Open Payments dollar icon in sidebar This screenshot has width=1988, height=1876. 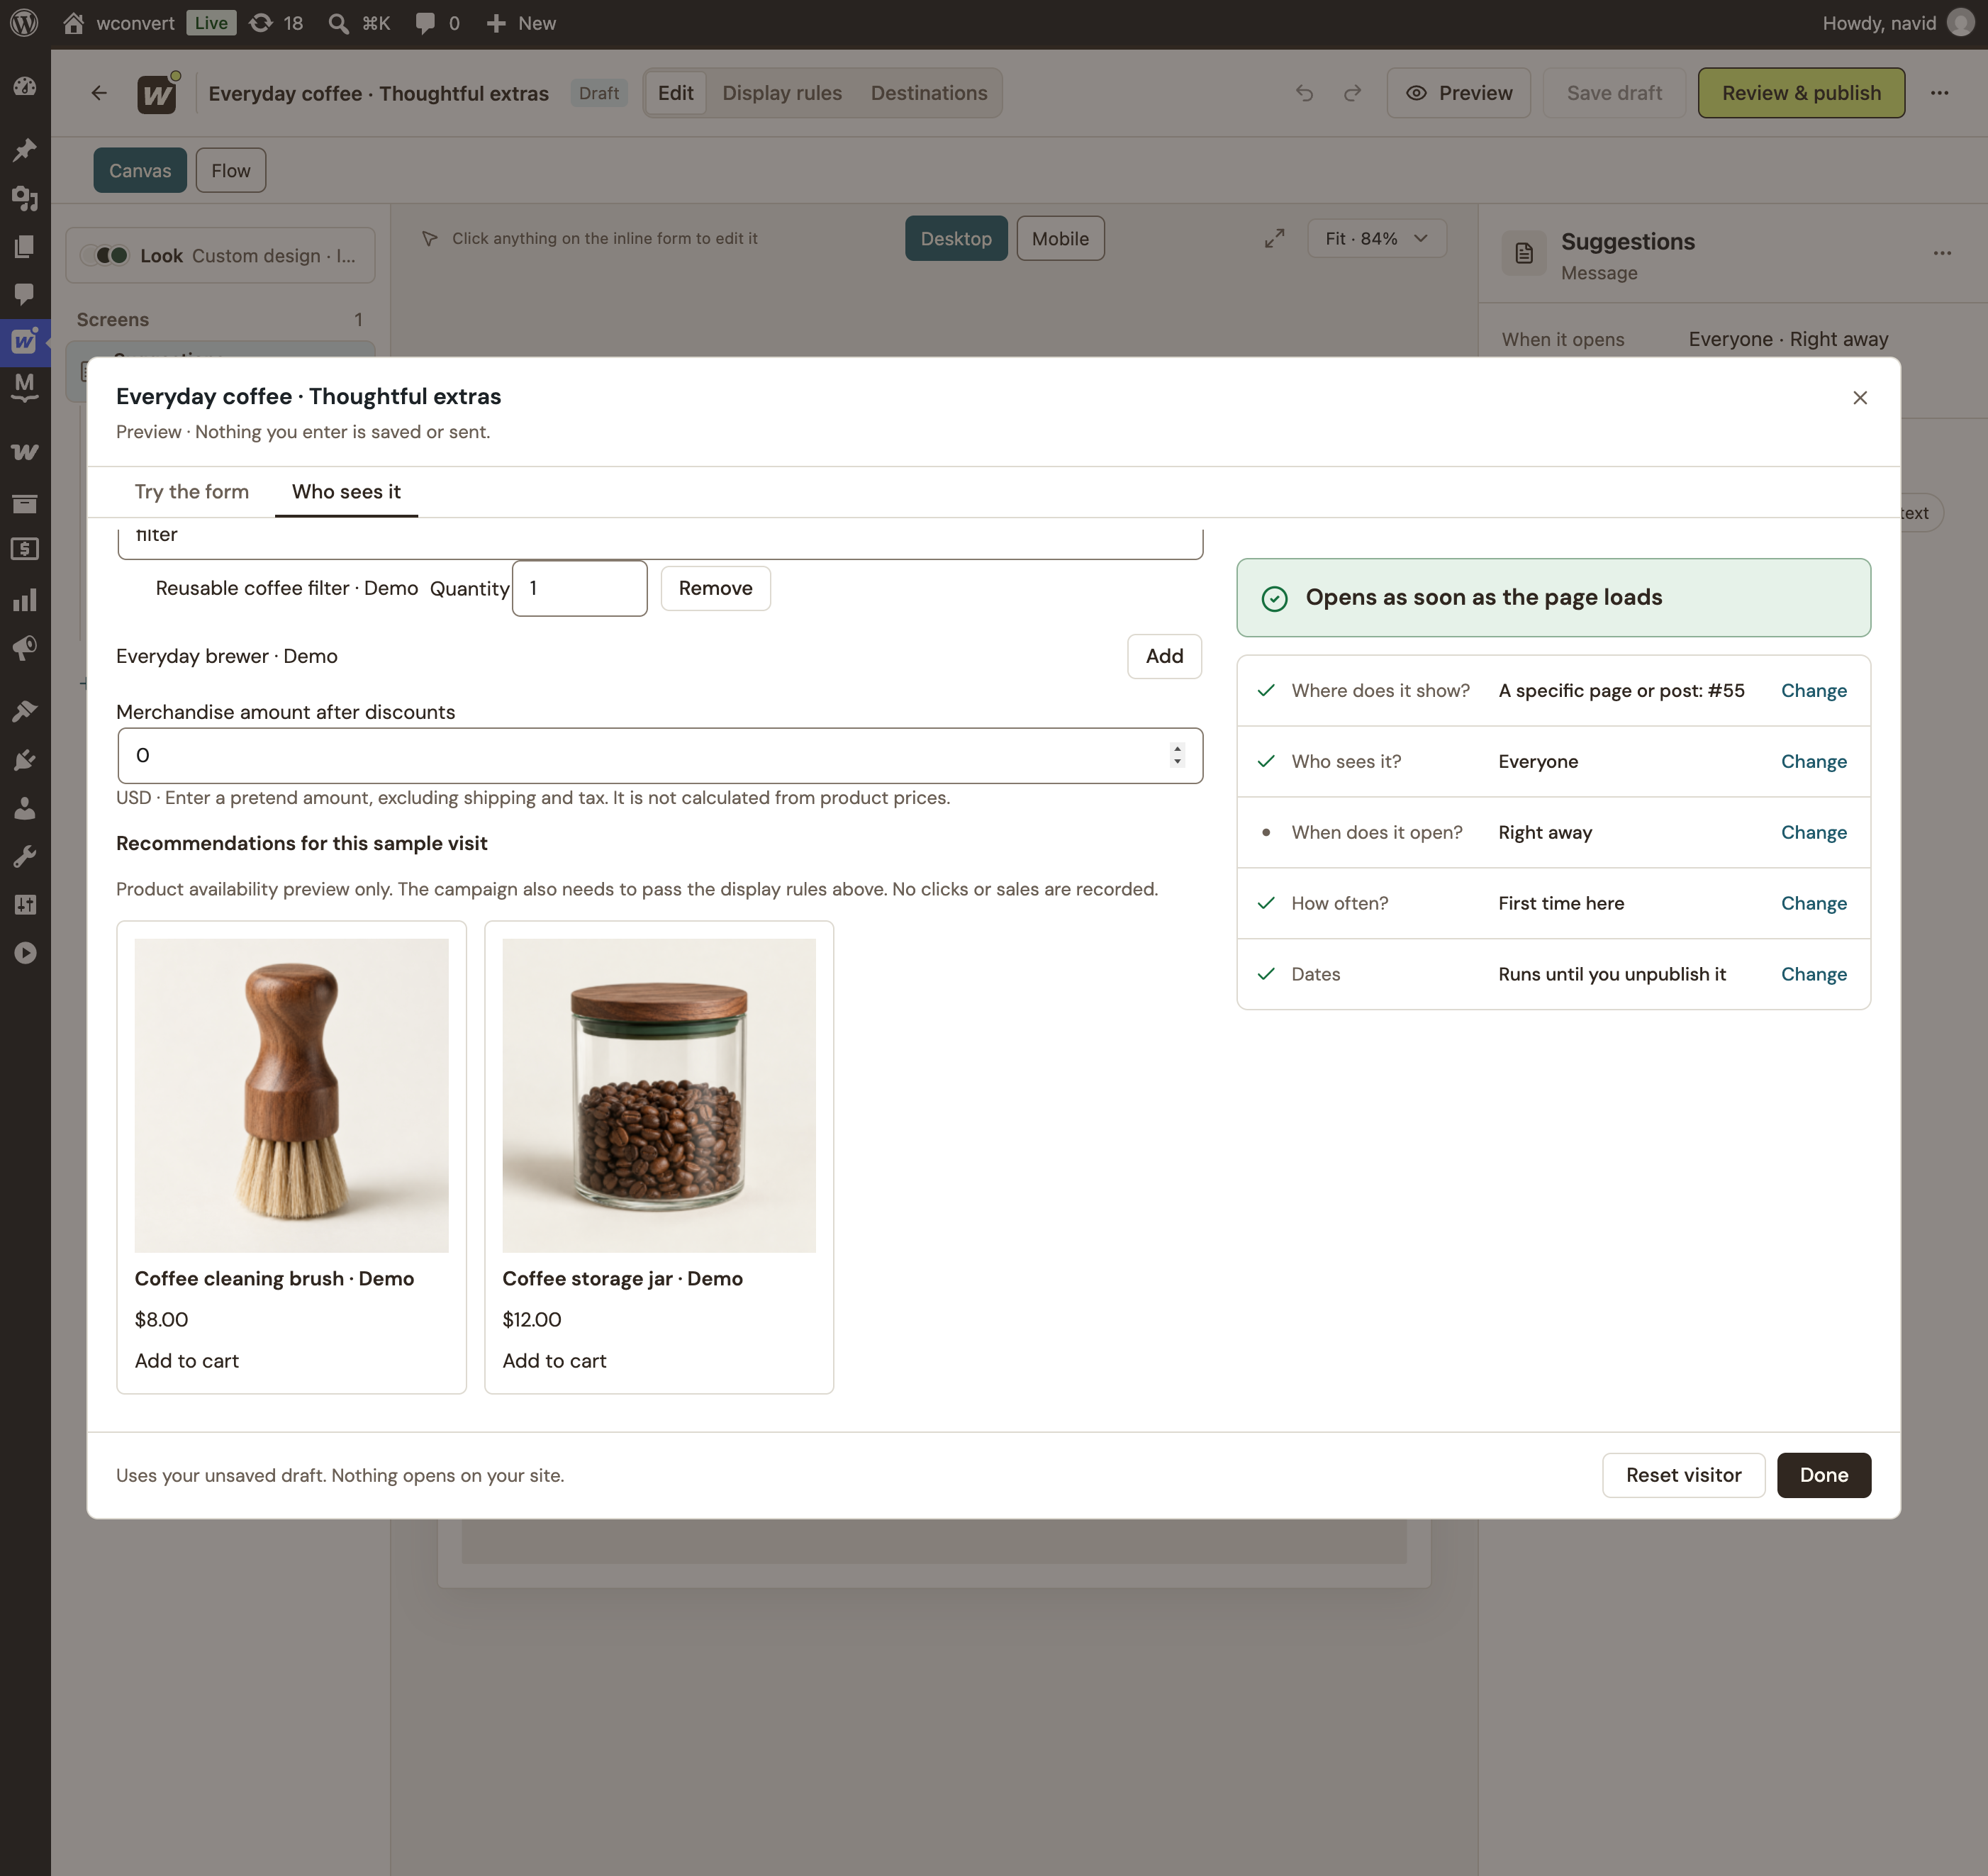(x=25, y=549)
